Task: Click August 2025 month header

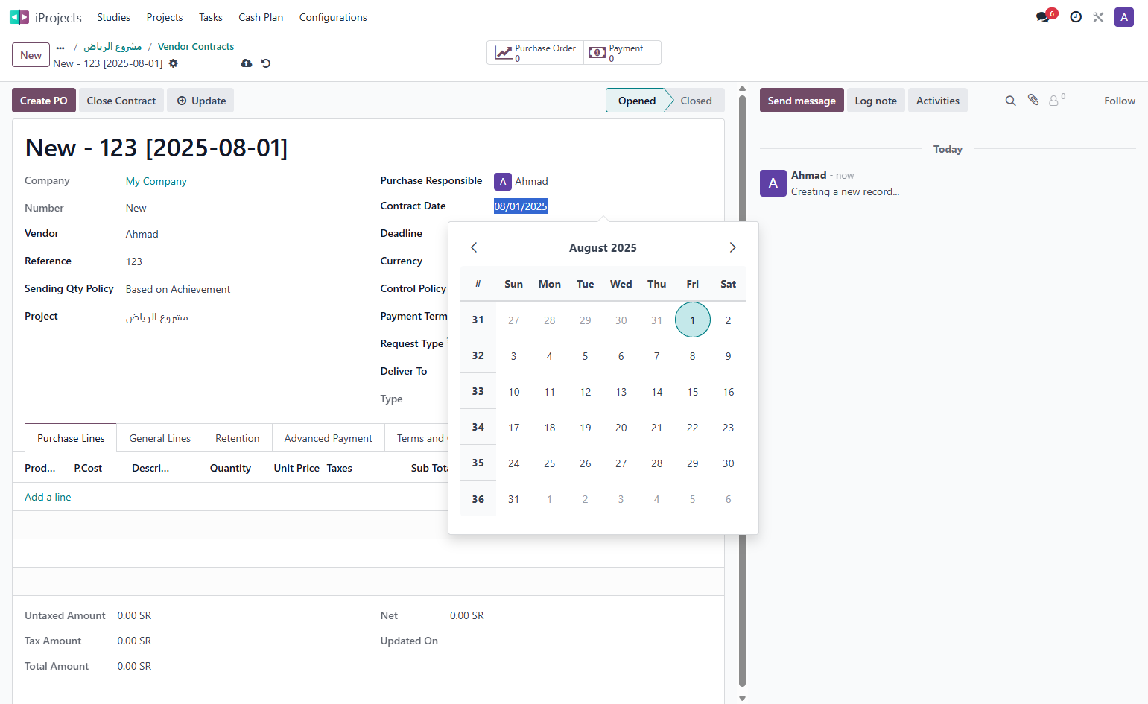Action: [x=603, y=248]
